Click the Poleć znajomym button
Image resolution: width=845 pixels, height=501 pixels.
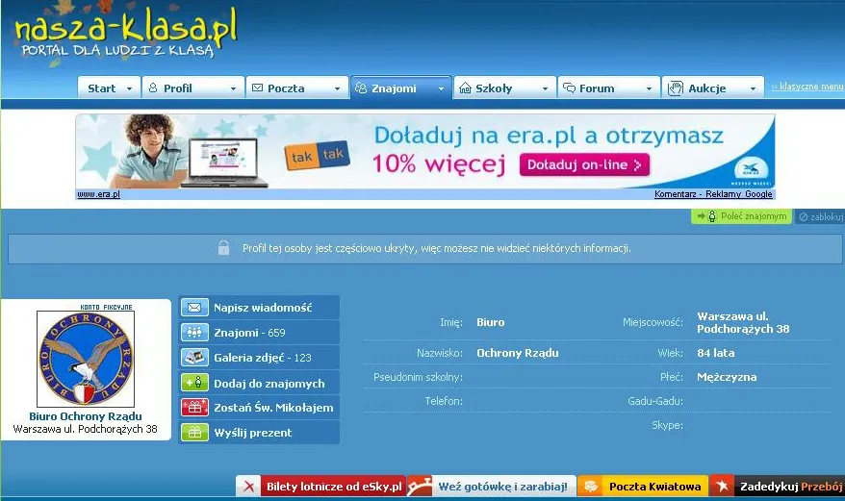click(x=741, y=216)
